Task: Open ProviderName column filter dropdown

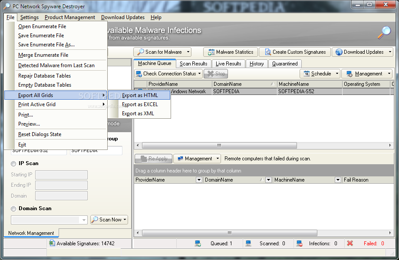Action: [199, 180]
